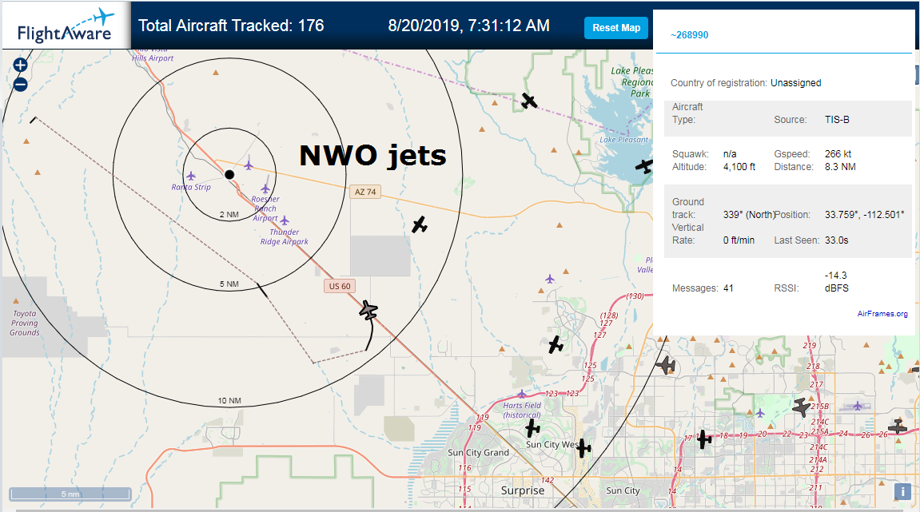Click Roesner Ranch Airport icon
Image resolution: width=920 pixels, height=512 pixels.
pos(265,189)
